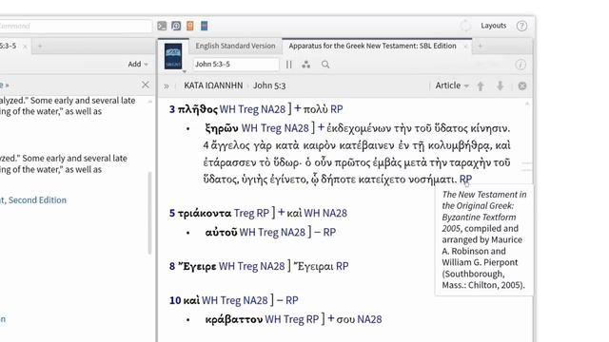Expand the breadcrumb double-chevron
This screenshot has height=342, width=609.
(x=167, y=86)
